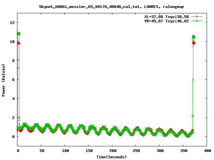Click the Power (Kelvin) y-axis label
Screen dimensions: 214x160
(3, 80)
